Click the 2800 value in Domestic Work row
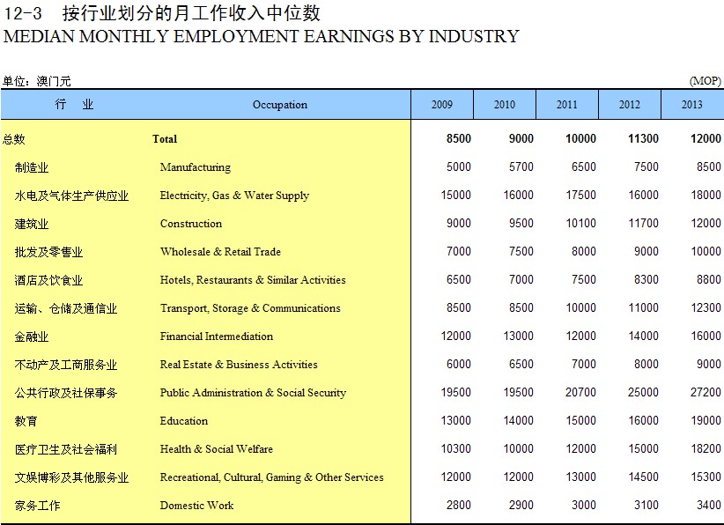Viewport: 724px width, 525px height. coord(458,506)
